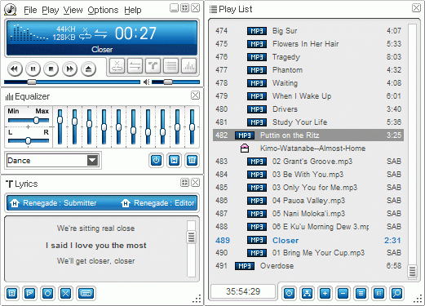Add files with the playlist plus icon

click(x=325, y=293)
